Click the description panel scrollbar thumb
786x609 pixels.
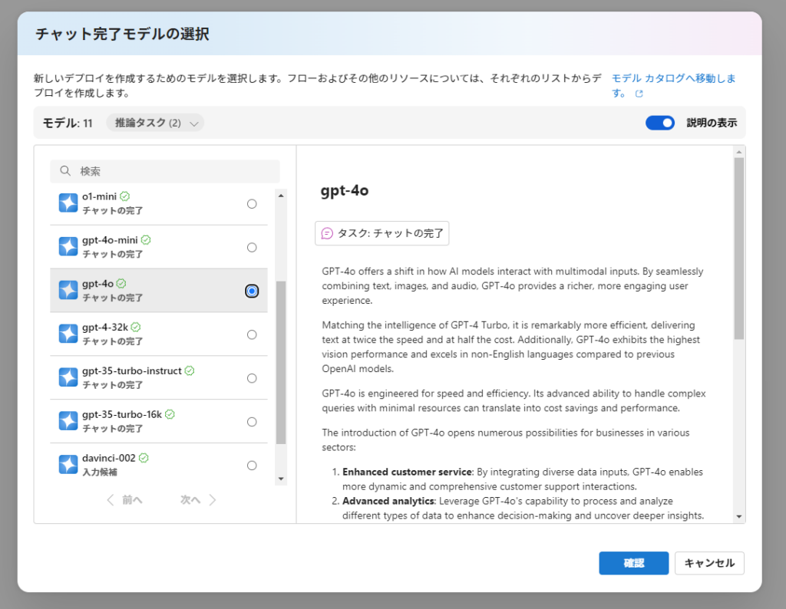(739, 249)
